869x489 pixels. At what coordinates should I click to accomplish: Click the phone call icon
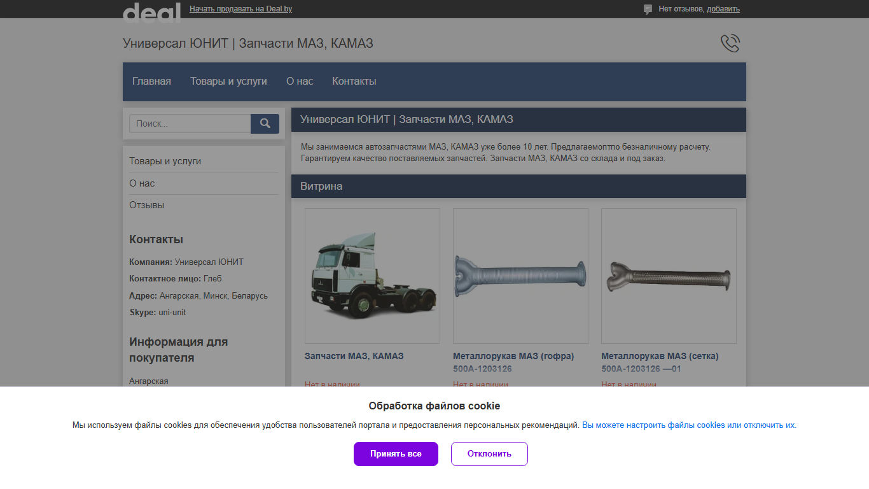730,43
